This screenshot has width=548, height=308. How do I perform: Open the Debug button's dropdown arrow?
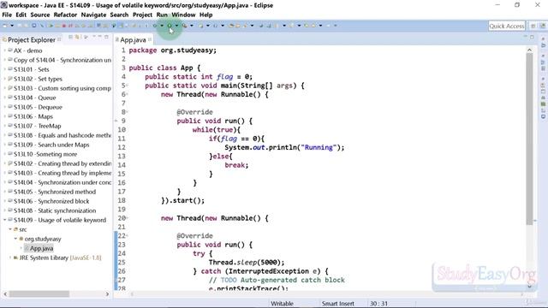tap(162, 26)
